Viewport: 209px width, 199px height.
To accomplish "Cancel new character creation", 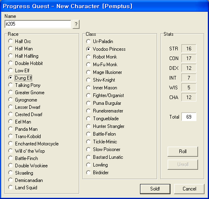I will pos(189,189).
